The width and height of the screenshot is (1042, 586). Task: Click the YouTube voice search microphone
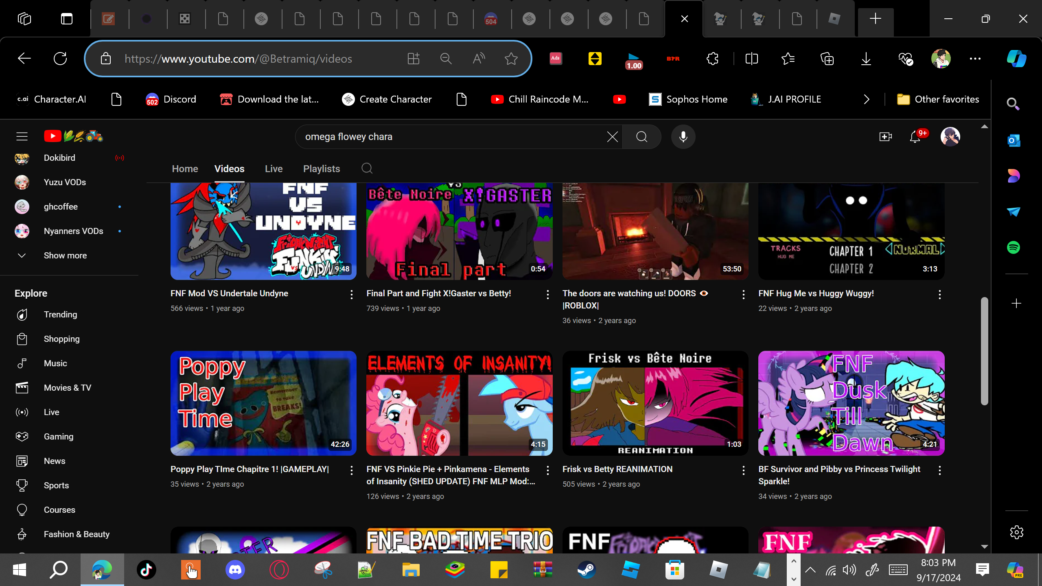point(683,137)
